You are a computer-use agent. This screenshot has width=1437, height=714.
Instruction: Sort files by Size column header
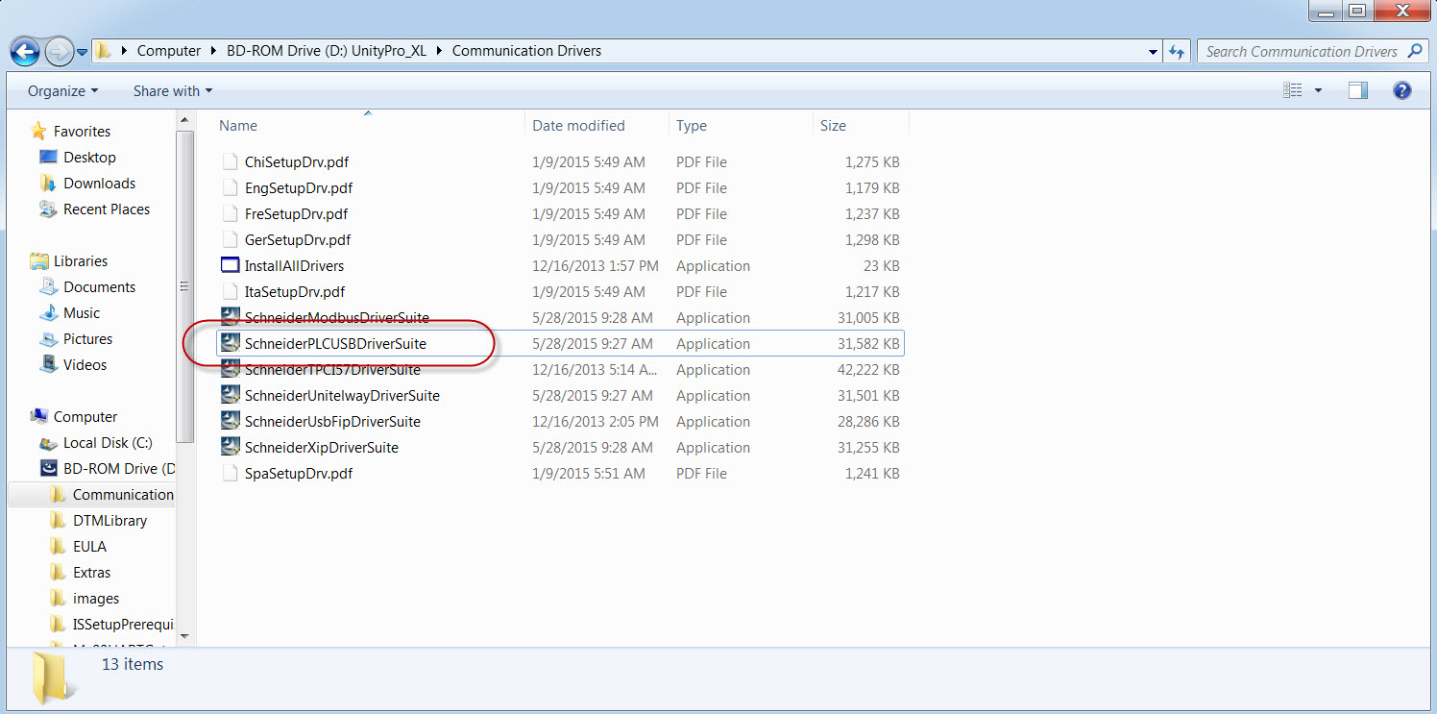point(833,126)
